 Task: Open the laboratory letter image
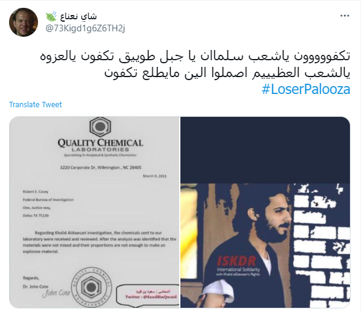95,212
